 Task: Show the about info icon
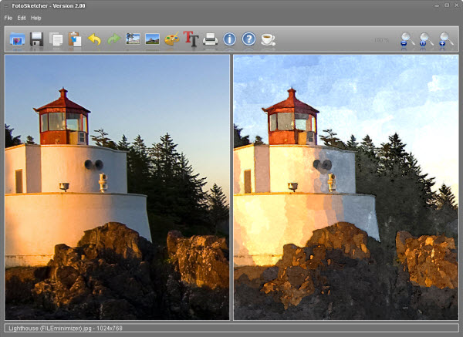229,39
